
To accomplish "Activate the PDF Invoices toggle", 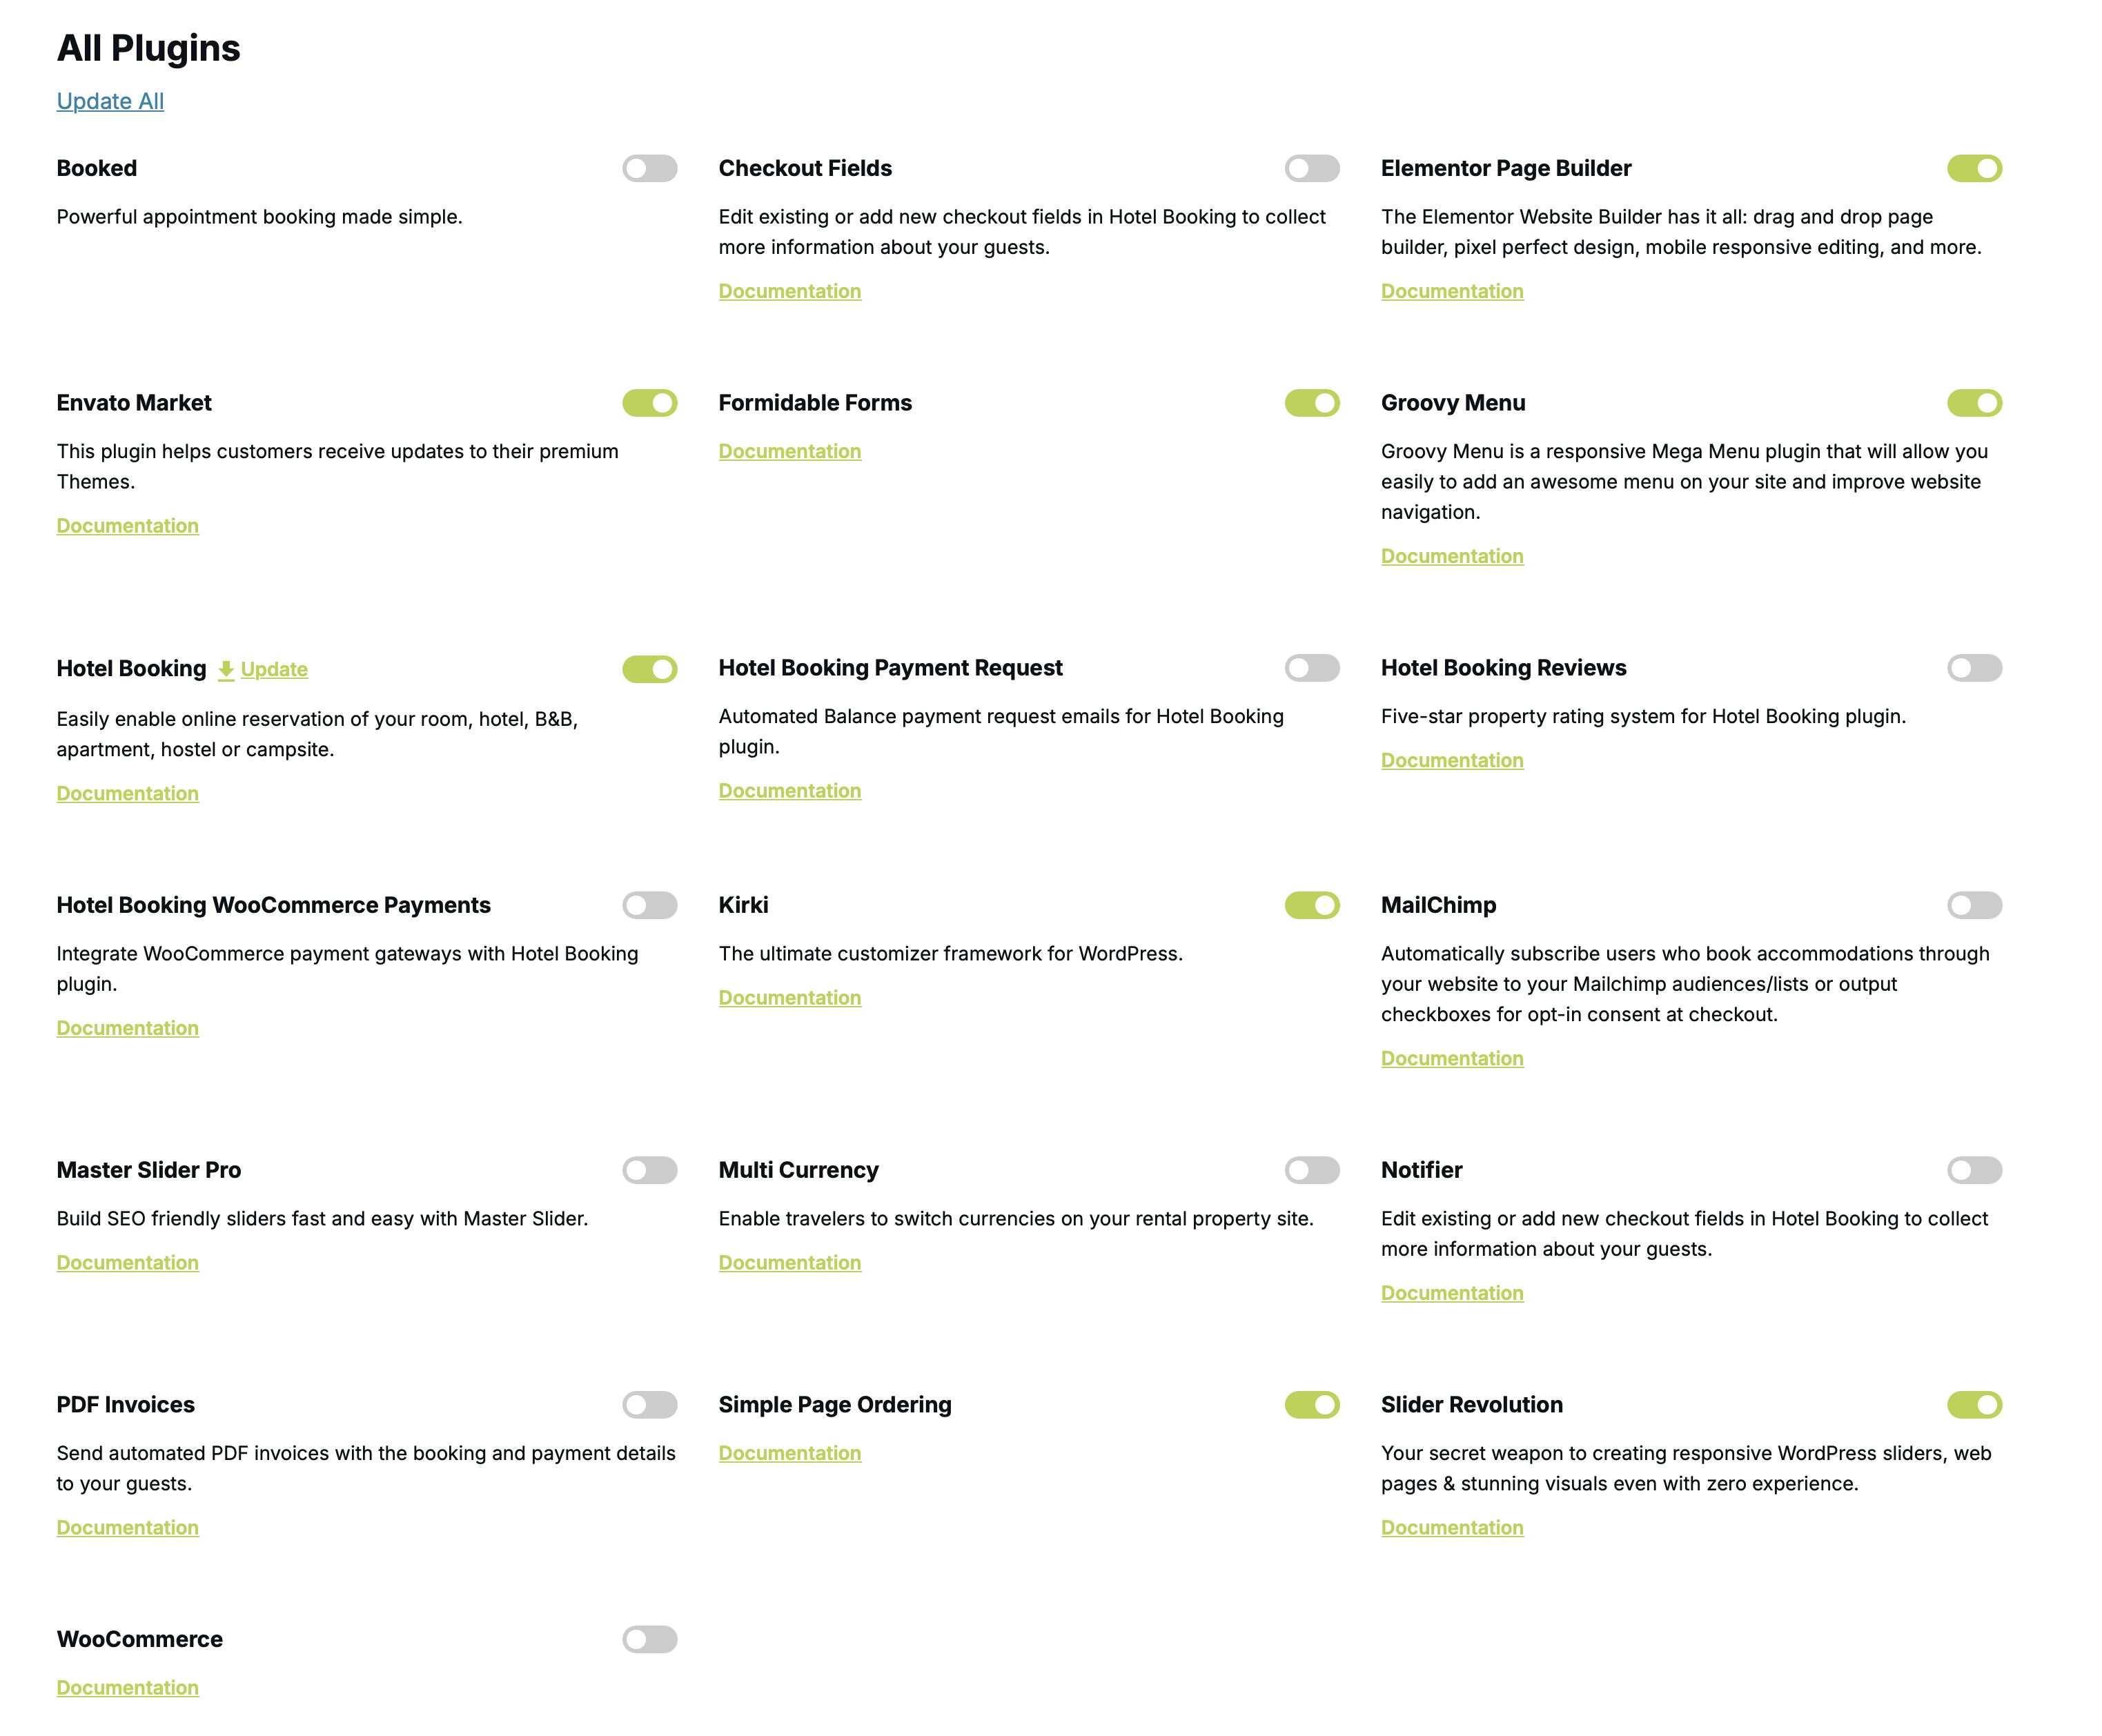I will coord(649,1405).
